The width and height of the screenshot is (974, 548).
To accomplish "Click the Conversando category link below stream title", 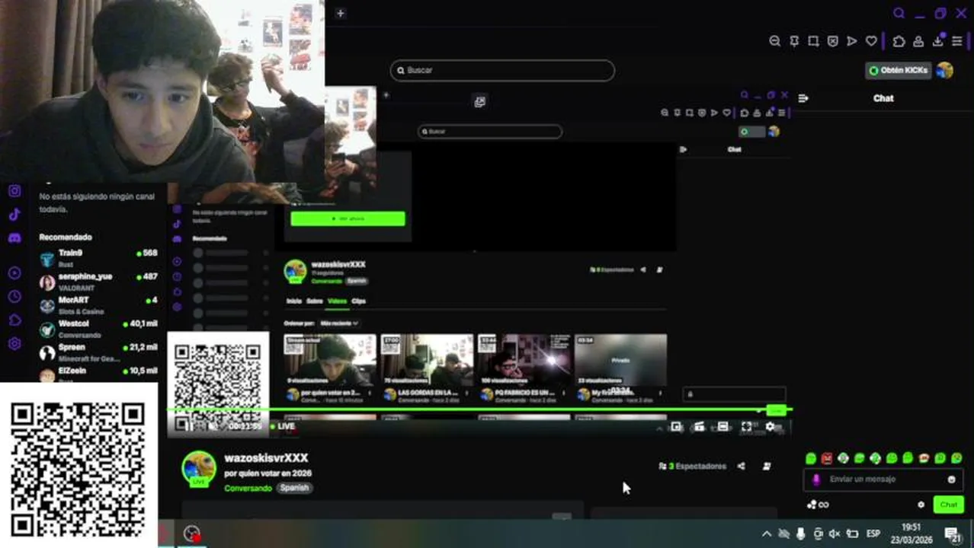I will click(248, 488).
